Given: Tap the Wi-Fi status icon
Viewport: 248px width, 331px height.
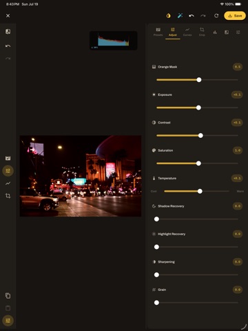Looking at the screenshot, I should click(222, 4).
